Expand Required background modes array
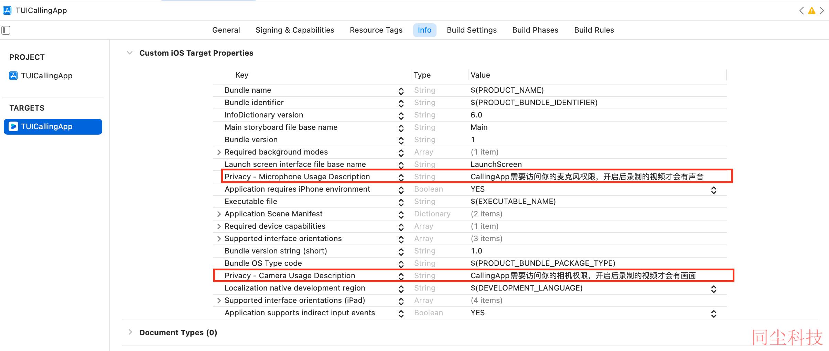 click(x=219, y=152)
